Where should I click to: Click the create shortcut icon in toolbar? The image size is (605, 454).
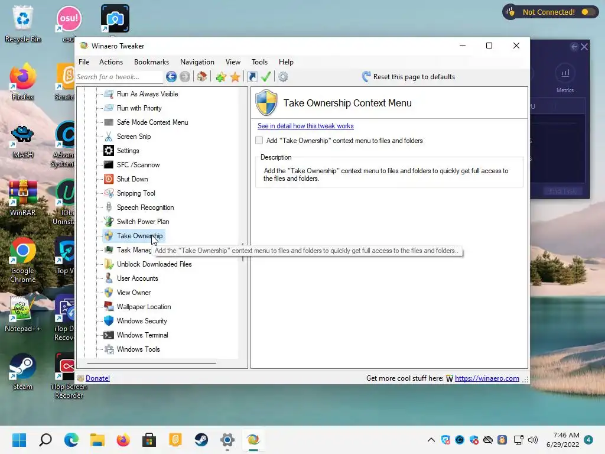click(x=252, y=77)
